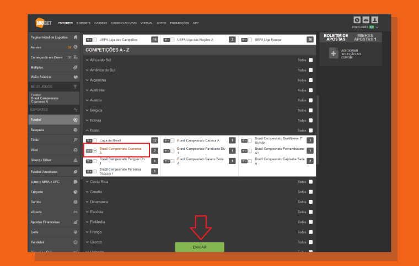Click the 188BET logo
The image size is (419, 266).
pyautogui.click(x=44, y=23)
